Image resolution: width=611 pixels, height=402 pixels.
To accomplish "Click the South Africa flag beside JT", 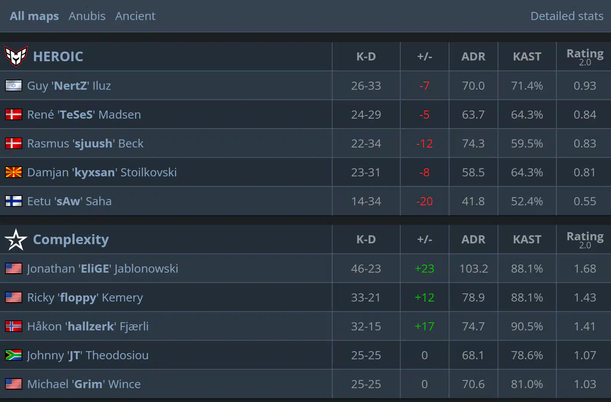I will pyautogui.click(x=13, y=355).
